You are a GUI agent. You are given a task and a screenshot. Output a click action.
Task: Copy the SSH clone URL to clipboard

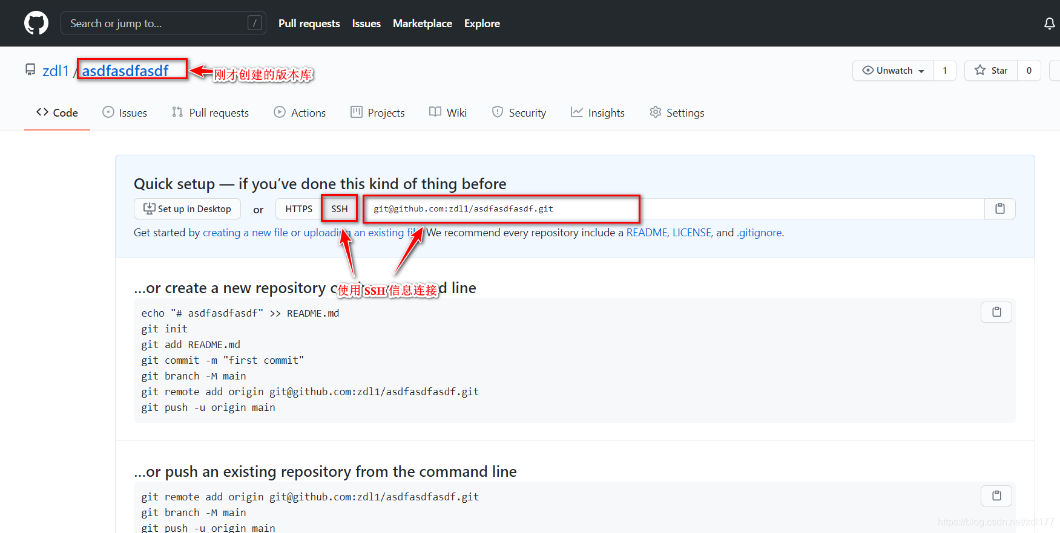(1000, 208)
